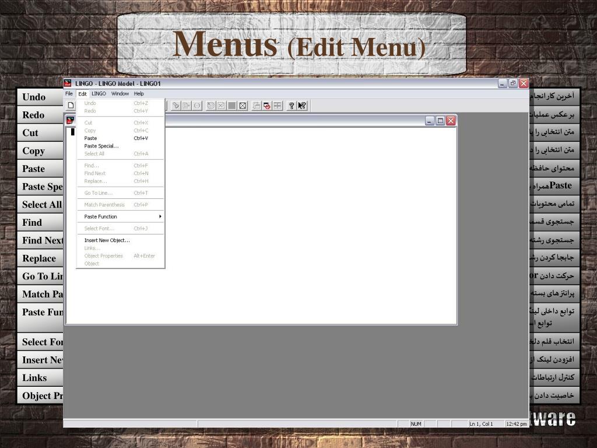
Task: Choose Insert New Object... menu entry
Action: click(x=120, y=240)
